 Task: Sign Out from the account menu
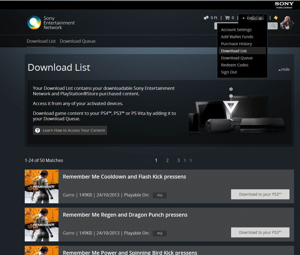click(229, 72)
